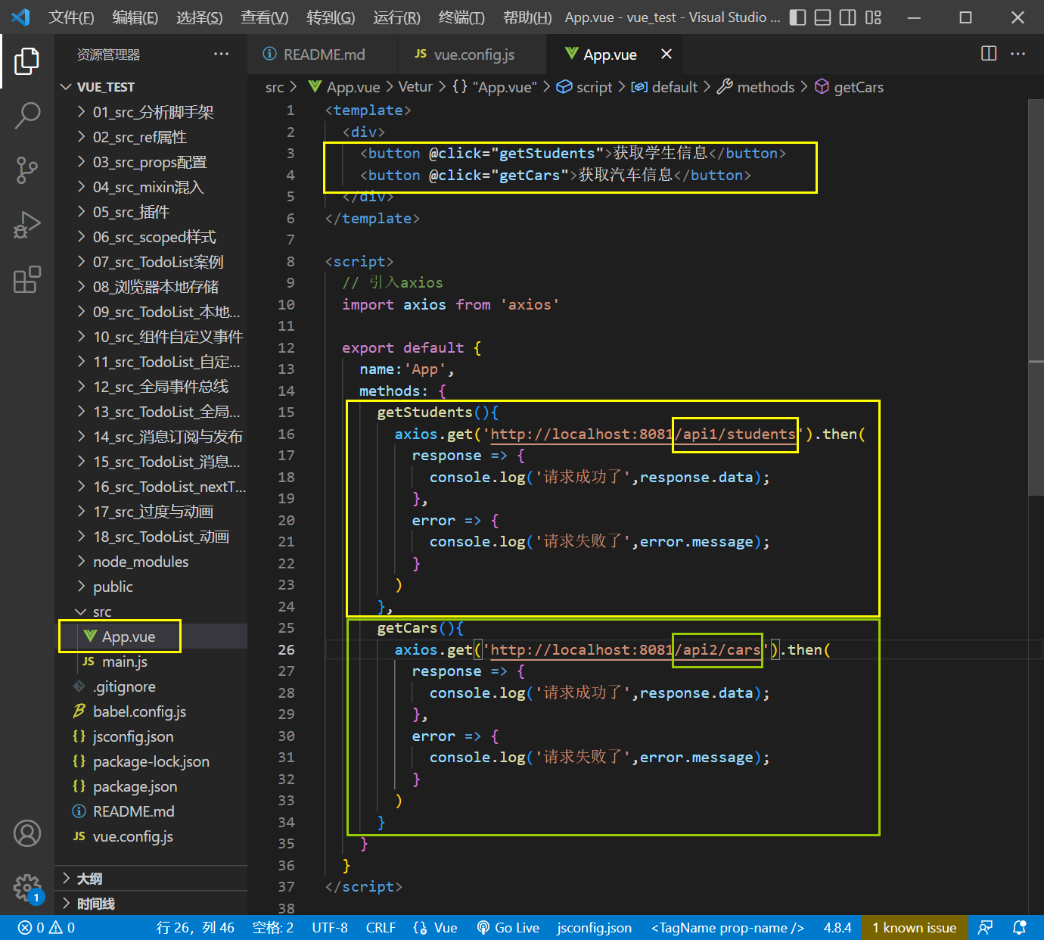The width and height of the screenshot is (1044, 940).
Task: Switch to the README.md tab
Action: (x=322, y=54)
